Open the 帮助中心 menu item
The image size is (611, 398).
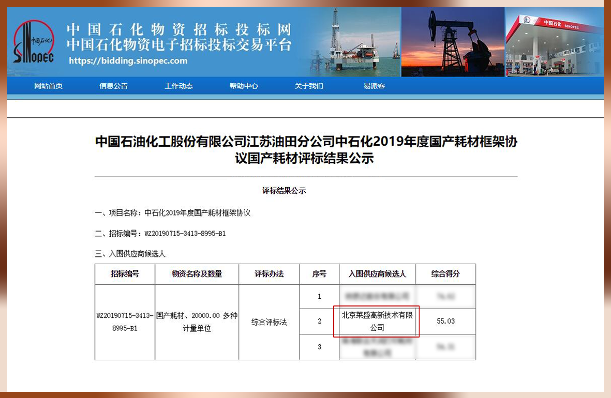244,86
